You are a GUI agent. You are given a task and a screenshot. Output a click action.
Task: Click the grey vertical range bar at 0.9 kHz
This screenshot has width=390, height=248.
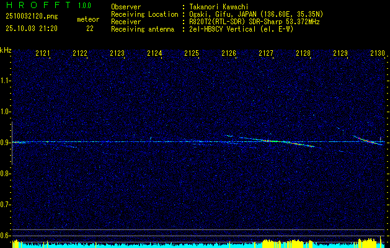12,143
